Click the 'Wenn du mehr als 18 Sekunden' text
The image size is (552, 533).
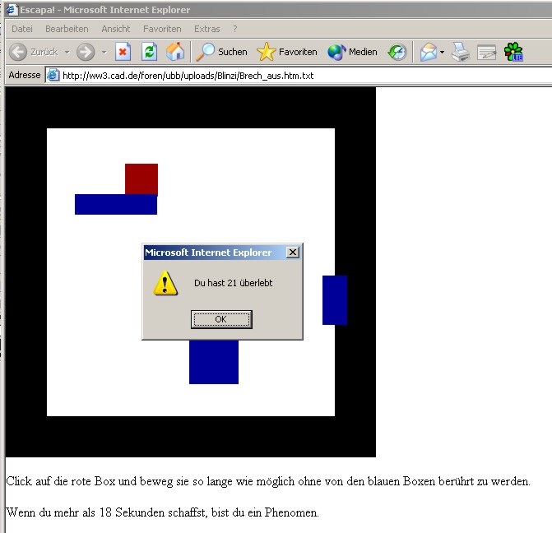point(162,512)
